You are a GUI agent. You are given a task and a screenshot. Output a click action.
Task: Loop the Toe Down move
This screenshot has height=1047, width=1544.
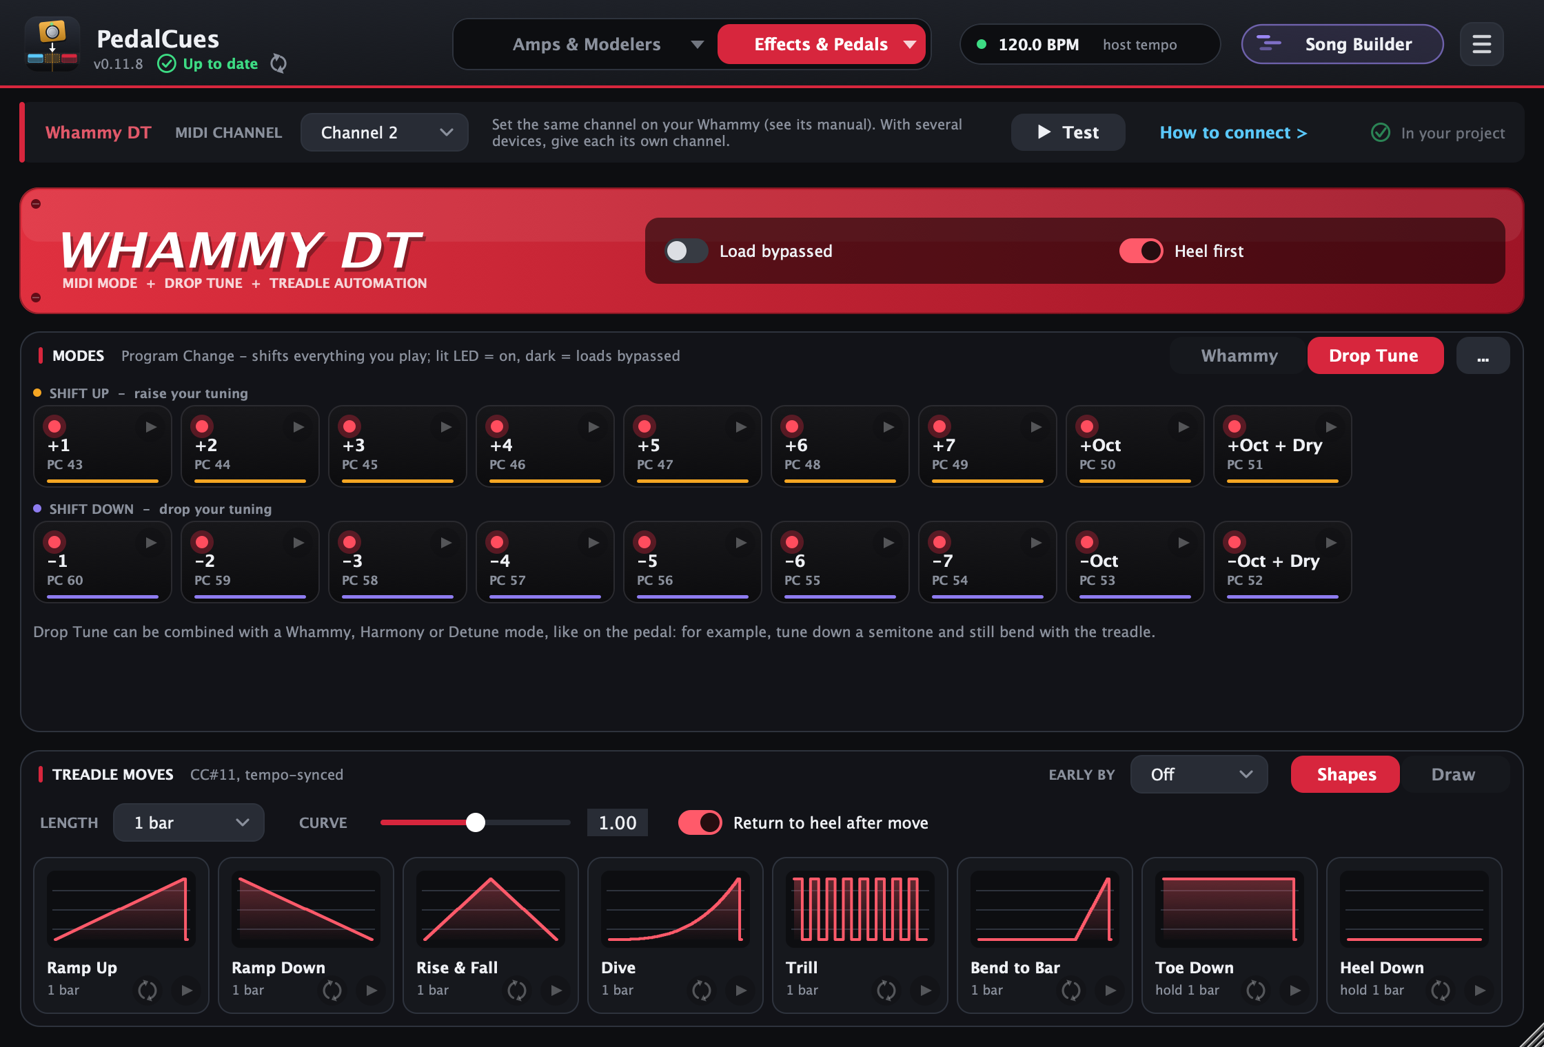1256,991
